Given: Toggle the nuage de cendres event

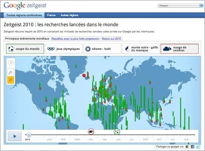Looking at the screenshot, I should click(x=179, y=49).
